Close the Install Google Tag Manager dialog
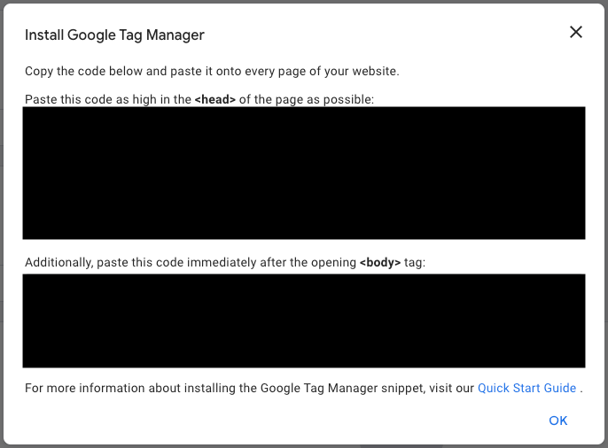Image resolution: width=608 pixels, height=448 pixels. pos(576,32)
